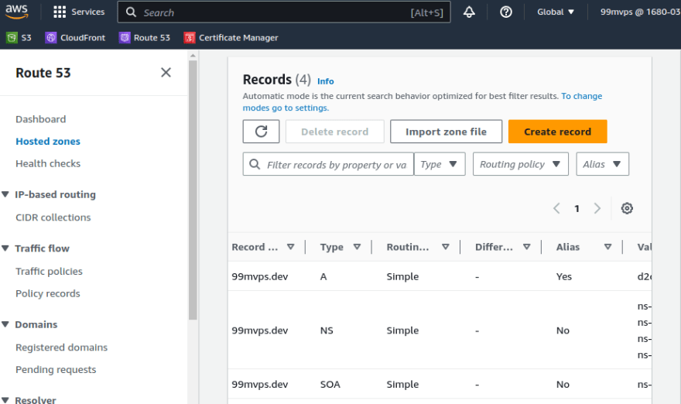
Task: Click the AWS logo home icon
Action: click(16, 12)
